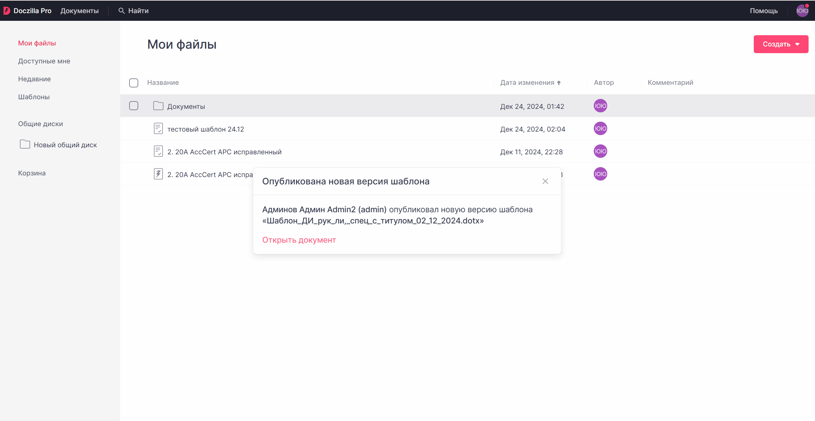
Task: Expand the Создать dropdown button
Action: pyautogui.click(x=781, y=44)
